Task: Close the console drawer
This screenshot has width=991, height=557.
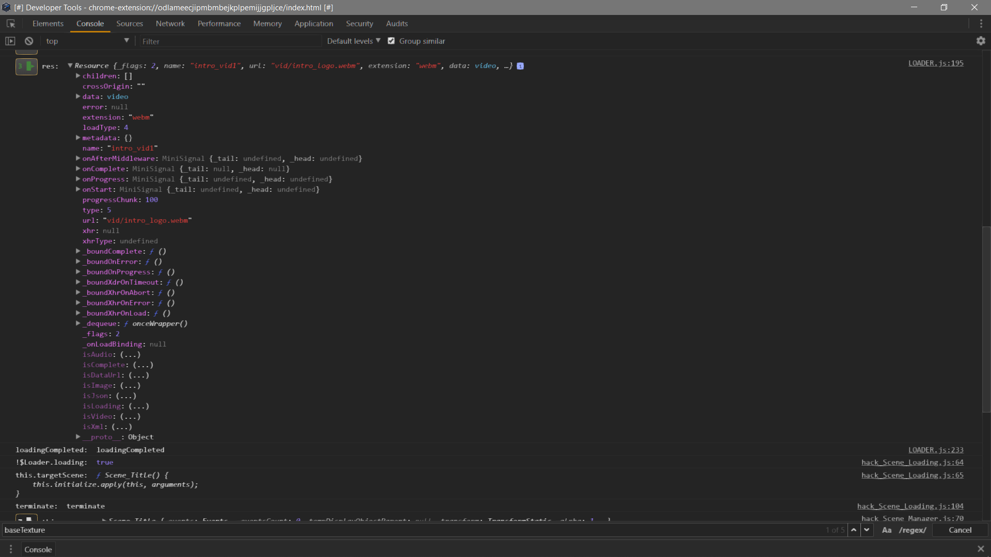Action: pos(981,549)
